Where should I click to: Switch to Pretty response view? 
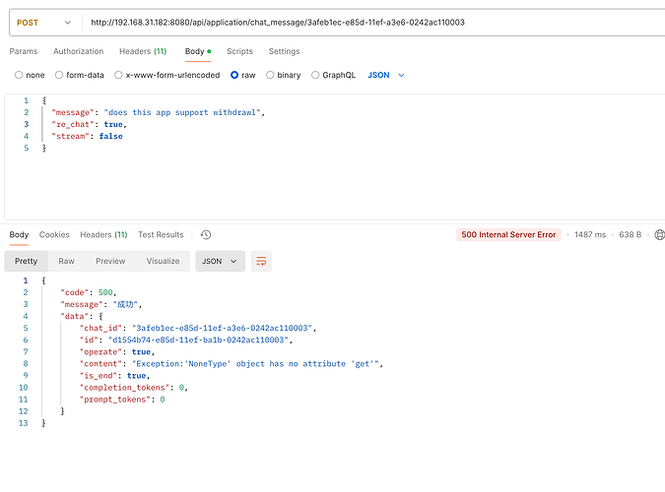point(27,261)
